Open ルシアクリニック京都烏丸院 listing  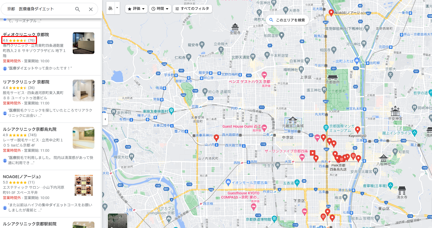pyautogui.click(x=30, y=129)
